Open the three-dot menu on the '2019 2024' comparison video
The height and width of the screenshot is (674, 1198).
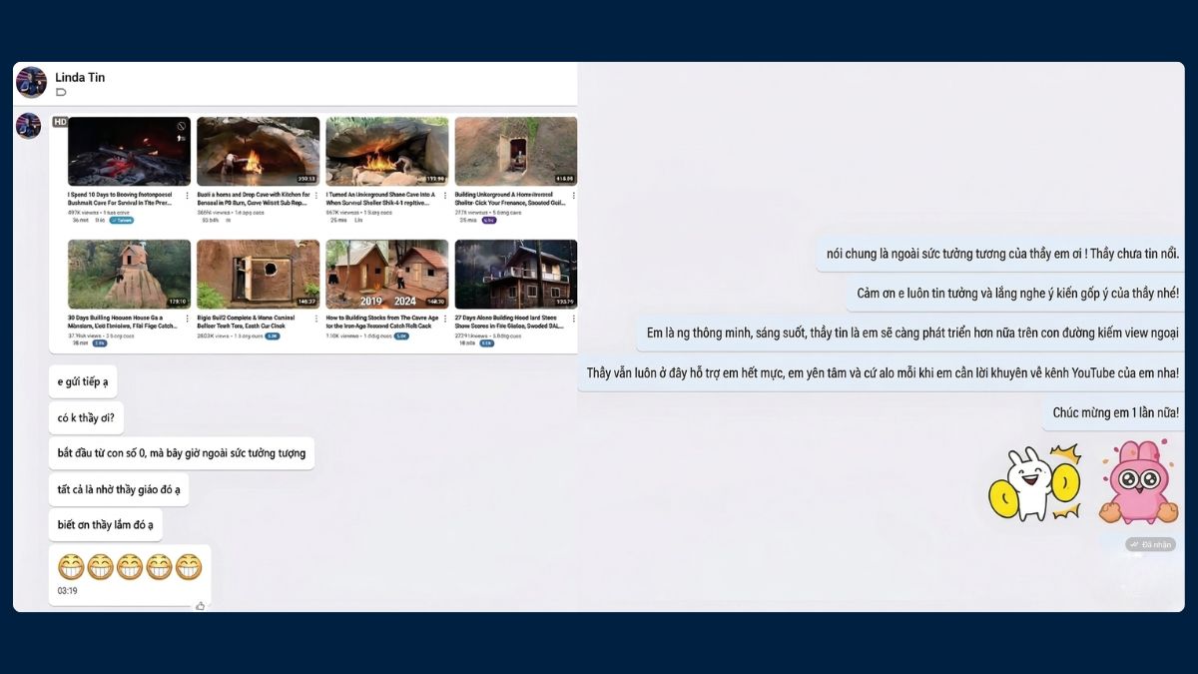pos(442,319)
